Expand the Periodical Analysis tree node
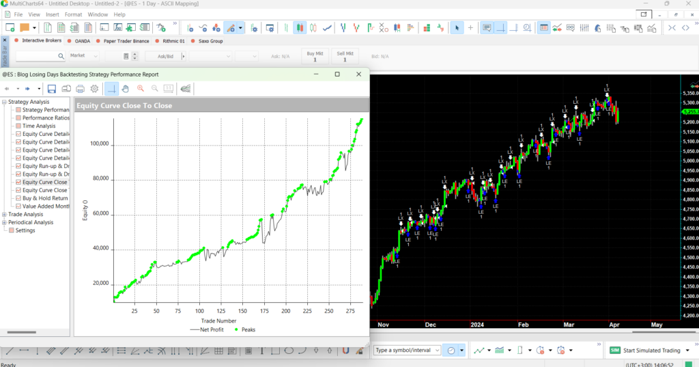Viewport: 699px width, 367px height. tap(4, 223)
